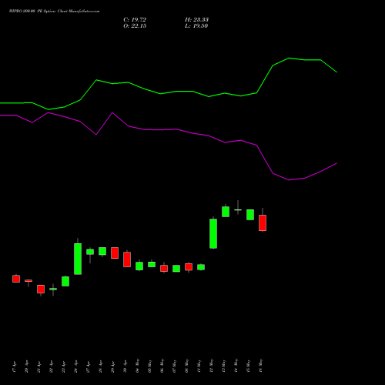Click the first red candle above 17 Apr
The width and height of the screenshot is (385, 385).
(16, 279)
